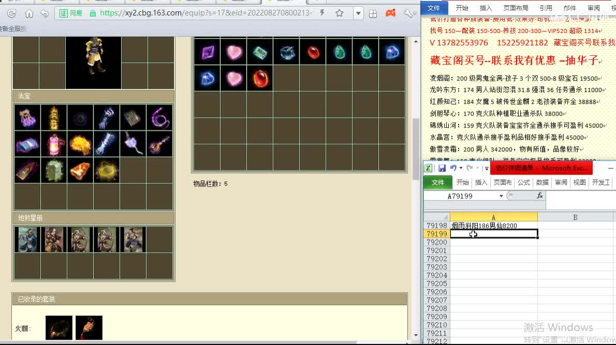Select Excel column A header
Screen dimensions: 616x345
[493, 217]
